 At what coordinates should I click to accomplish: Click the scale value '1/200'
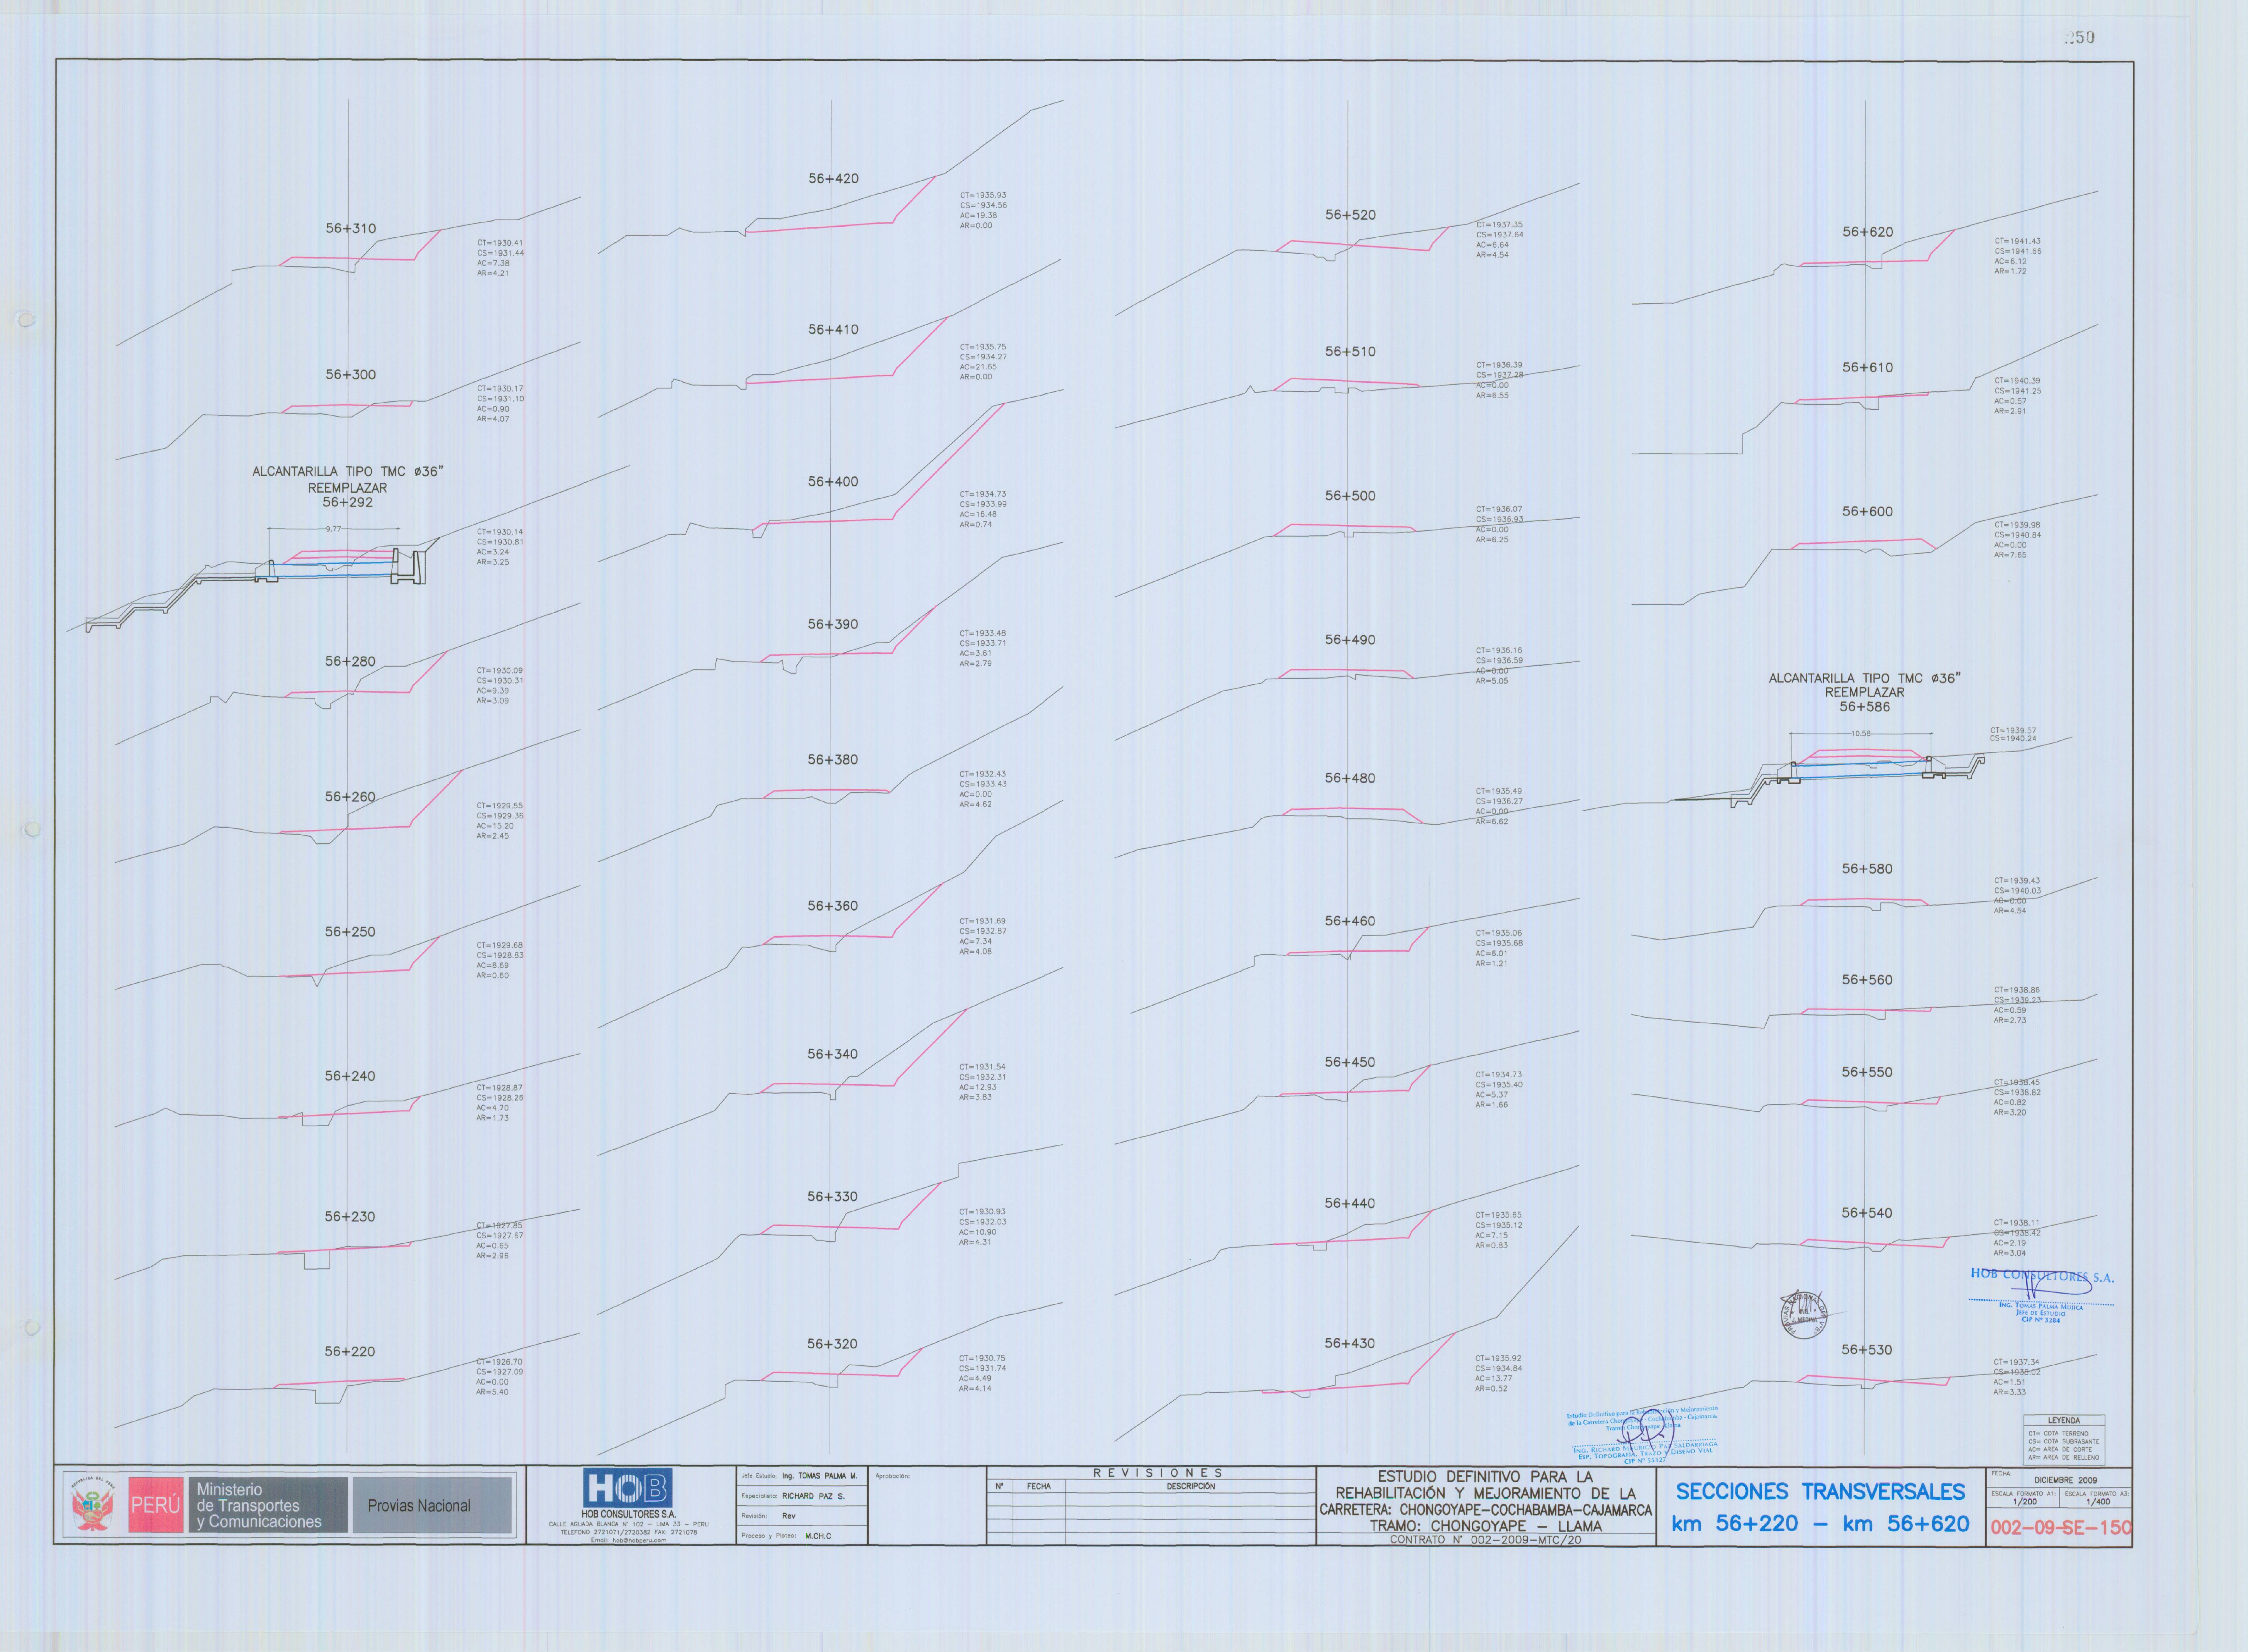pyautogui.click(x=2024, y=1502)
